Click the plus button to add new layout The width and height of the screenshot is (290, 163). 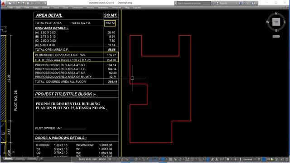click(x=41, y=158)
